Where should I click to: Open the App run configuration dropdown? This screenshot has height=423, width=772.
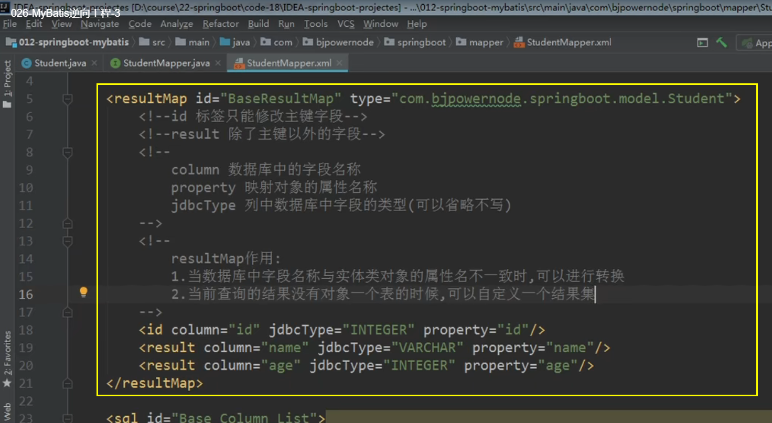755,43
